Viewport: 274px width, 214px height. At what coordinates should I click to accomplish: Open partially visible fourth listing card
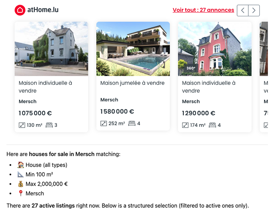coord(264,77)
